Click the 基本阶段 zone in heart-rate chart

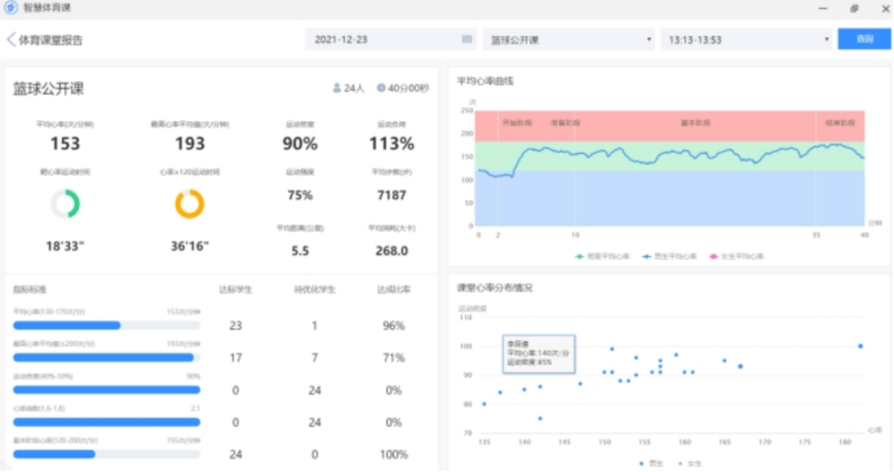695,123
